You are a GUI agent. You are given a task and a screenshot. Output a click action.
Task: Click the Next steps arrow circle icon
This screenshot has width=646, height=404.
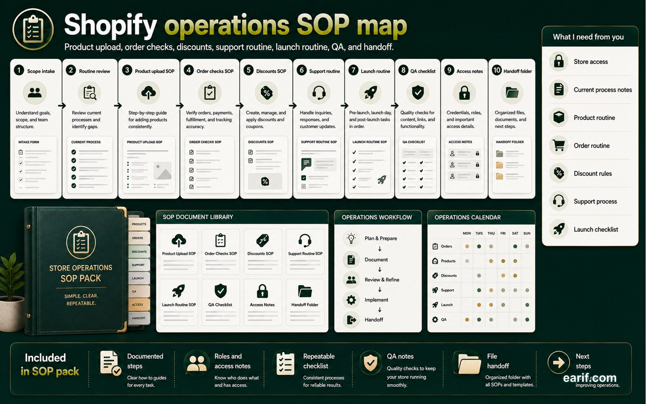pos(559,362)
